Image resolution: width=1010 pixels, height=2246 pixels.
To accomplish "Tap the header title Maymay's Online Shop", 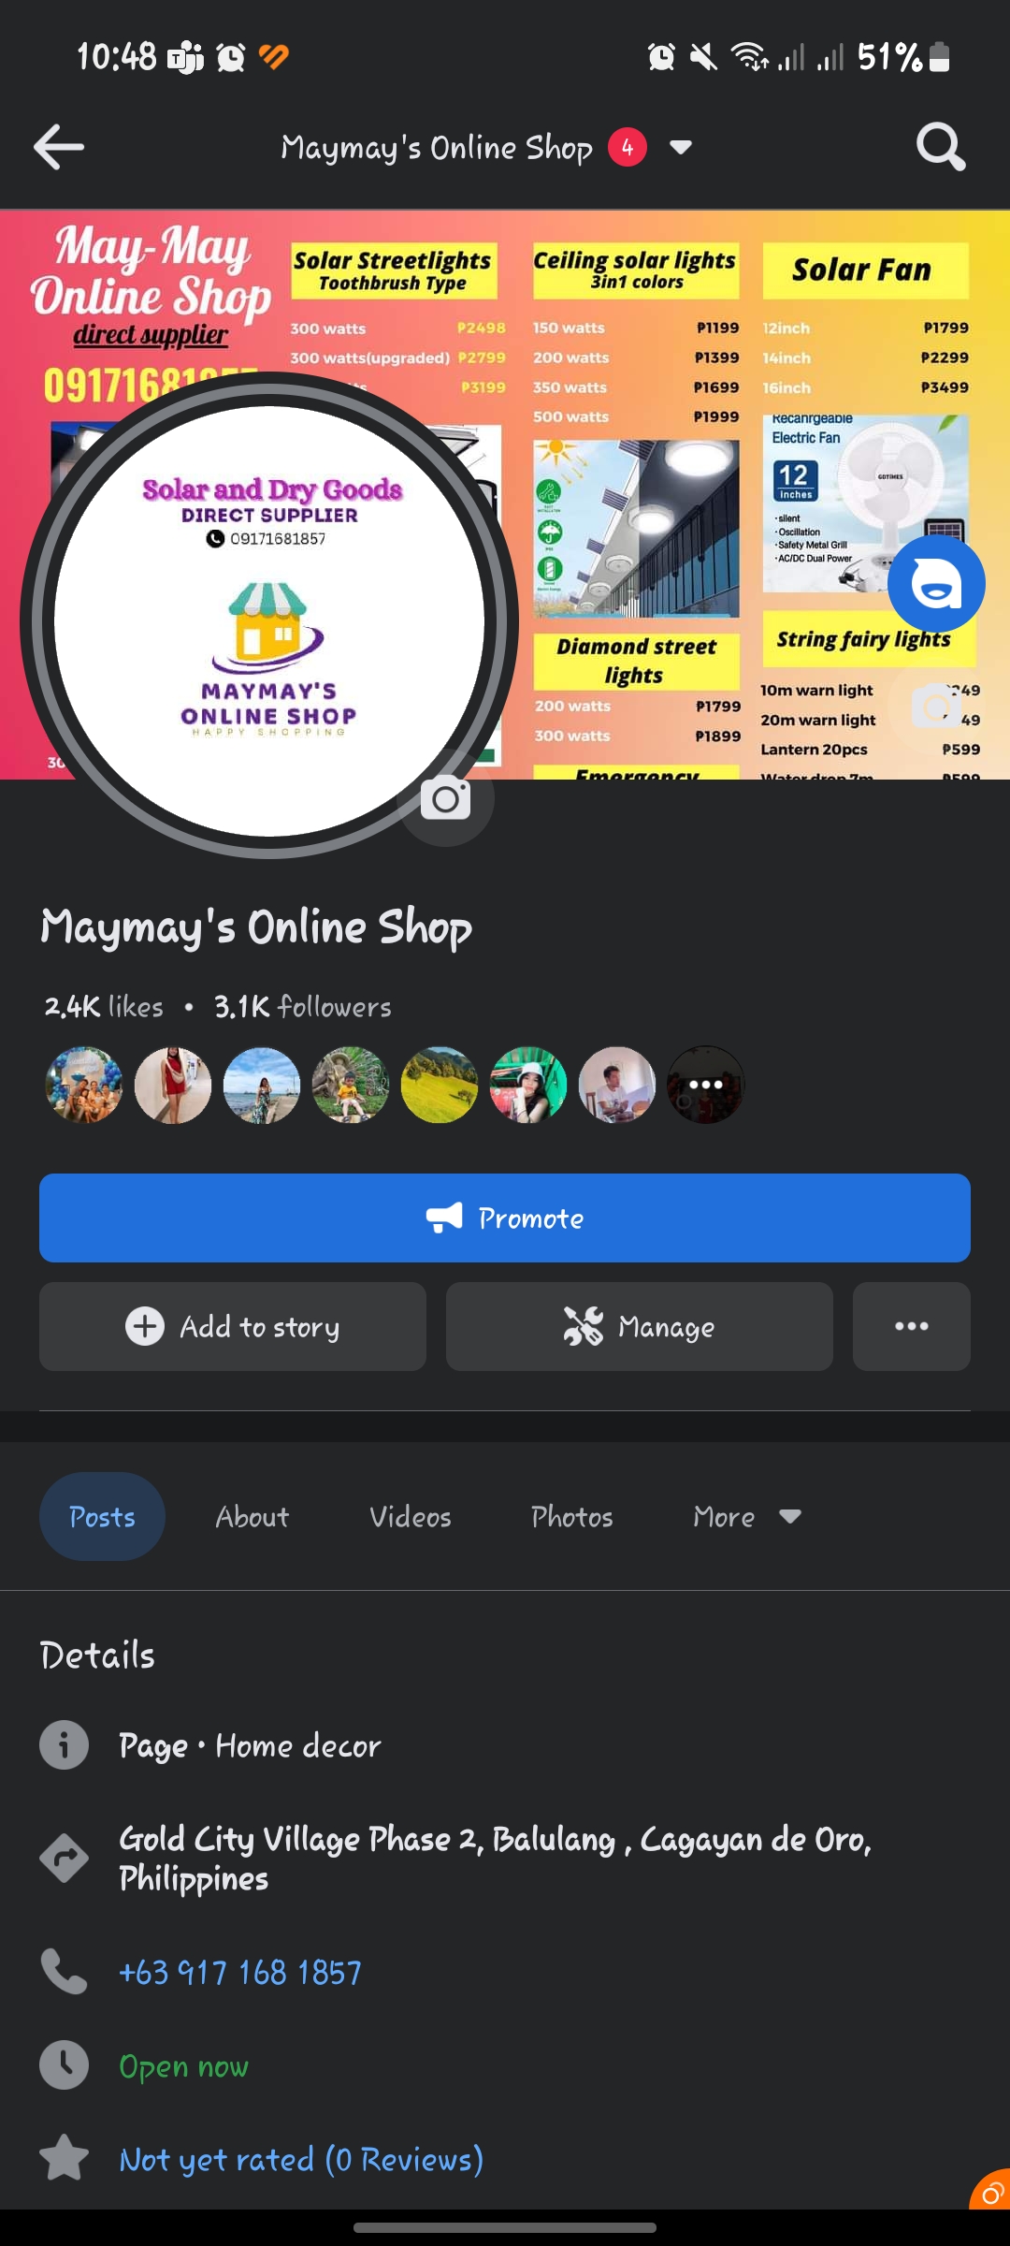I will coord(437,148).
